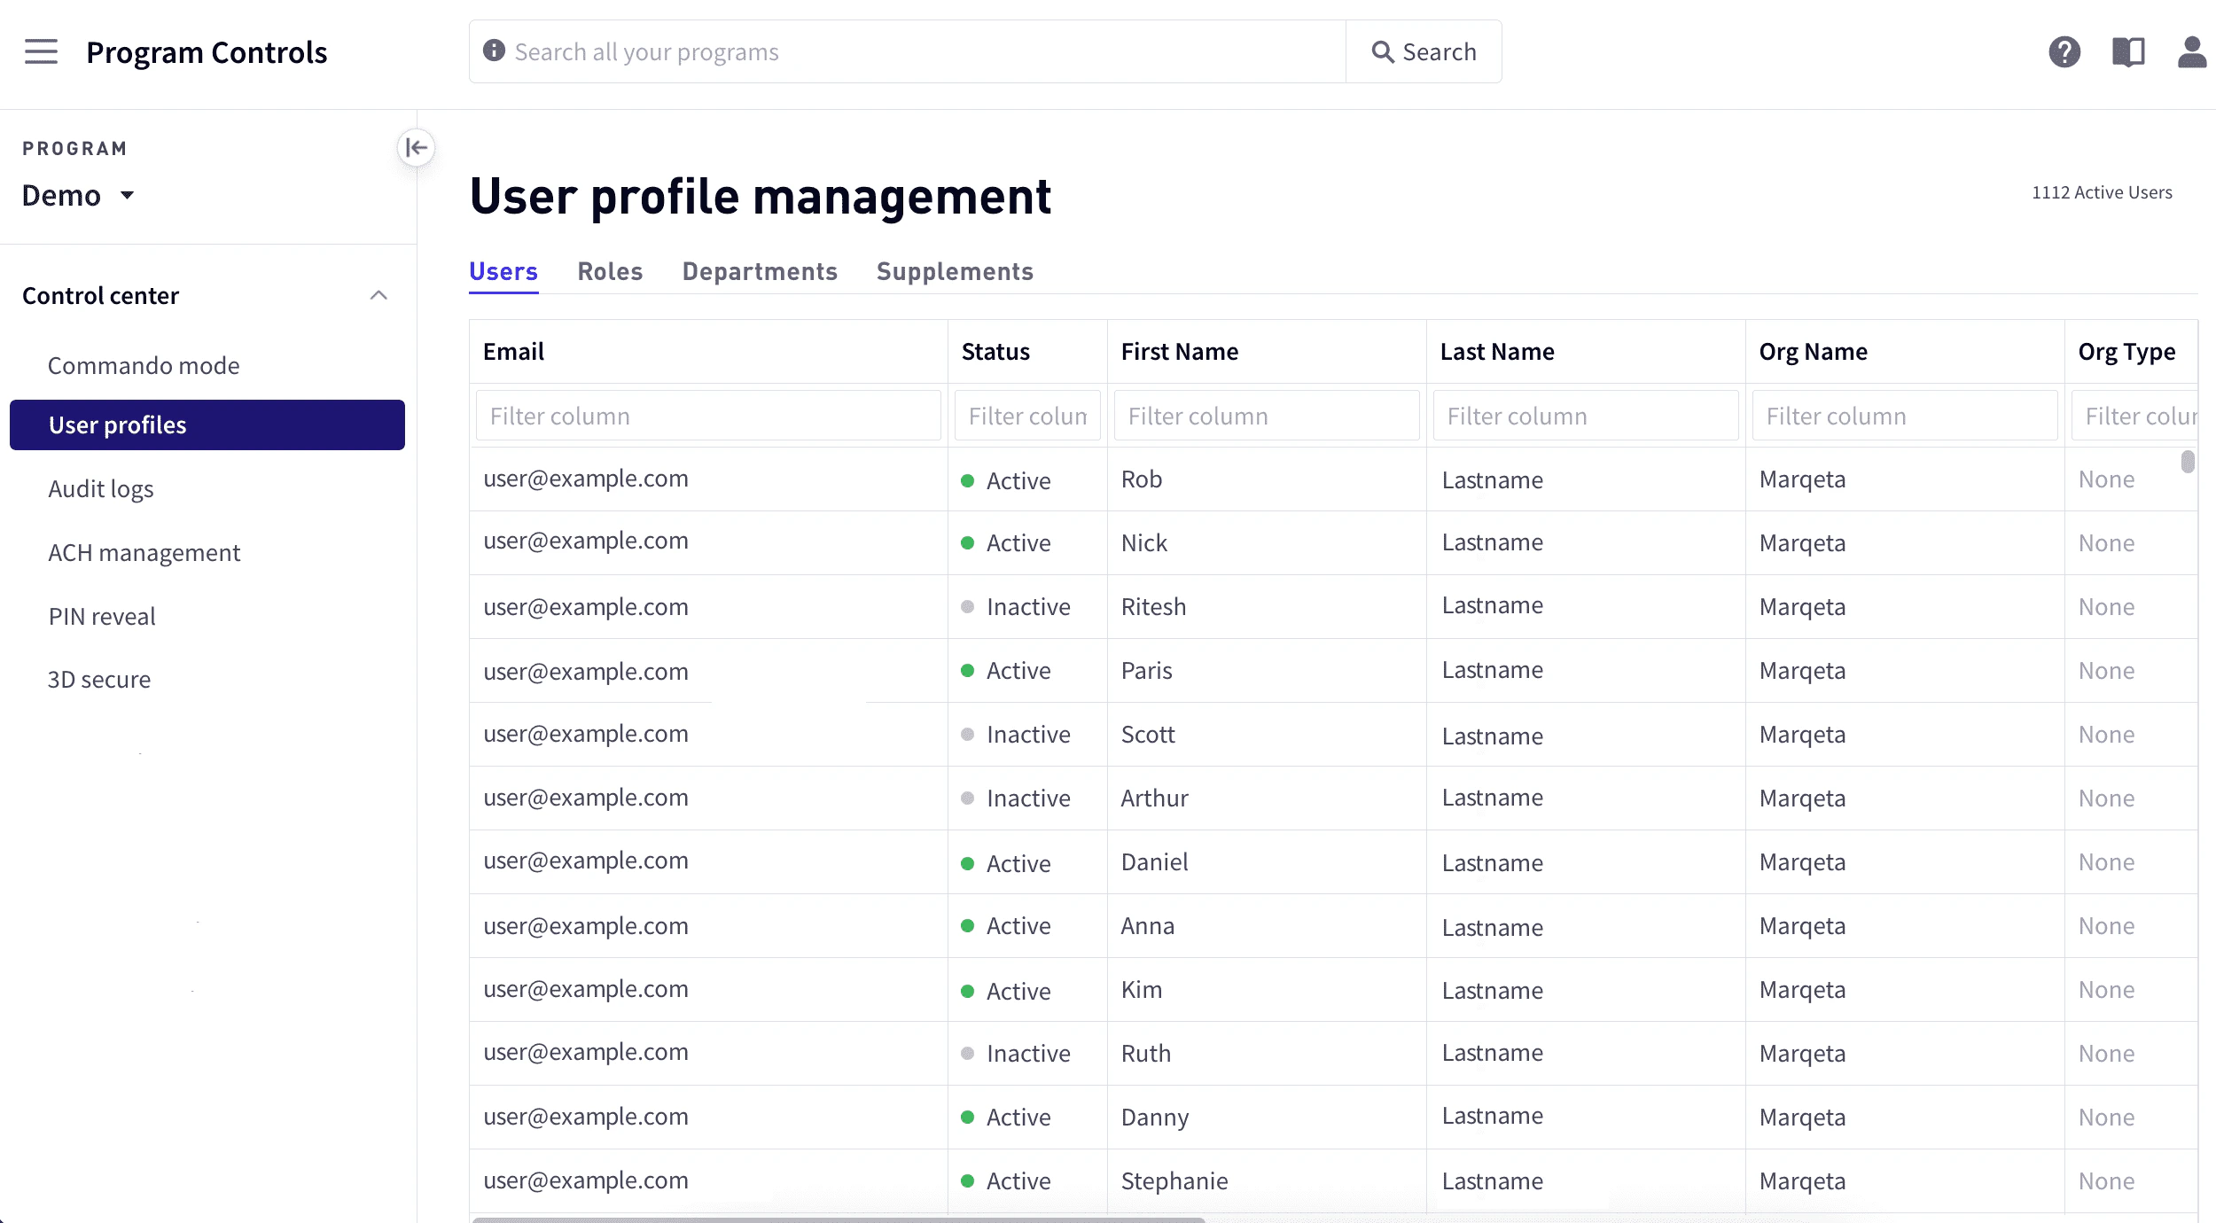This screenshot has height=1223, width=2216.
Task: Click the Email filter column field
Action: click(x=707, y=415)
